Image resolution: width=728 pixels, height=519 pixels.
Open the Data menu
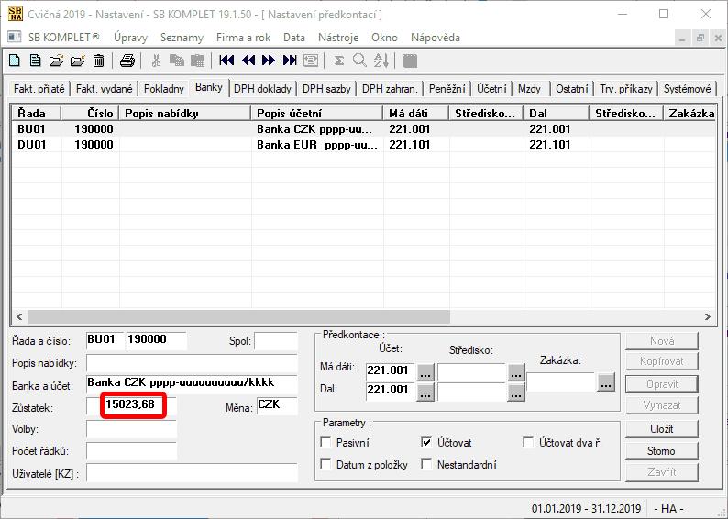pyautogui.click(x=294, y=38)
